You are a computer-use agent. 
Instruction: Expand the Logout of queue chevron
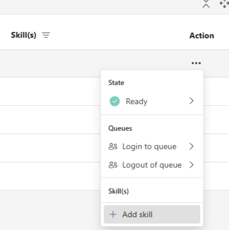(x=192, y=165)
